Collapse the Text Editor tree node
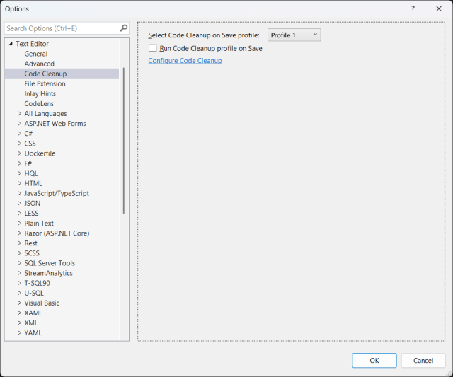Image resolution: width=453 pixels, height=377 pixels. click(x=11, y=44)
